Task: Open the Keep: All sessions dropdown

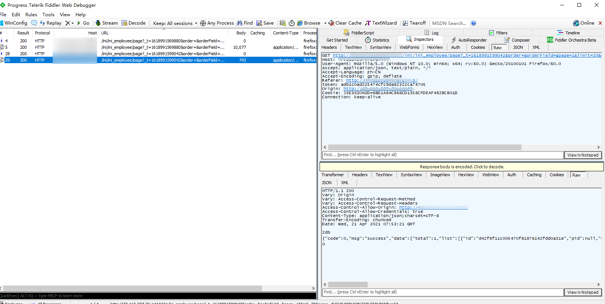Action: [x=175, y=23]
